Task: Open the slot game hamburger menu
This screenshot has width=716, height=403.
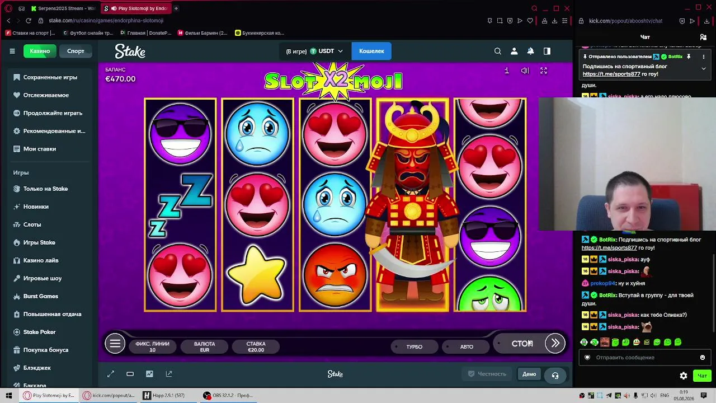Action: click(115, 343)
